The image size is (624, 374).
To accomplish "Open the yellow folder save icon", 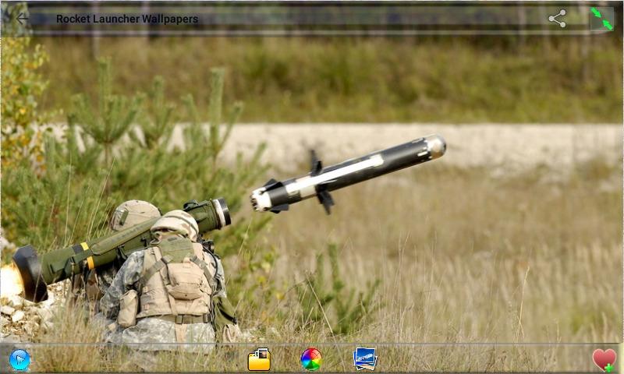I will click(259, 359).
